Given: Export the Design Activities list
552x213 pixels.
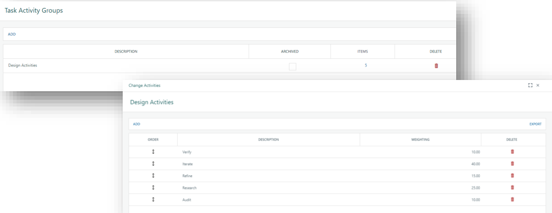Looking at the screenshot, I should click(535, 124).
